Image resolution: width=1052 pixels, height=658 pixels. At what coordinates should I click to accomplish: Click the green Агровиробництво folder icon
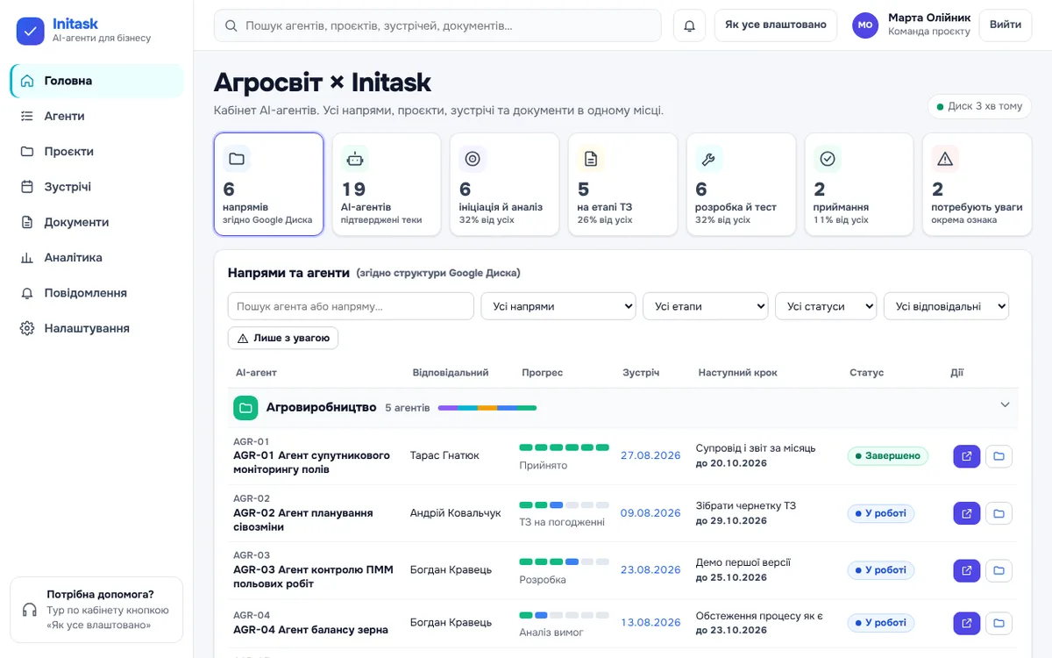[x=245, y=408]
